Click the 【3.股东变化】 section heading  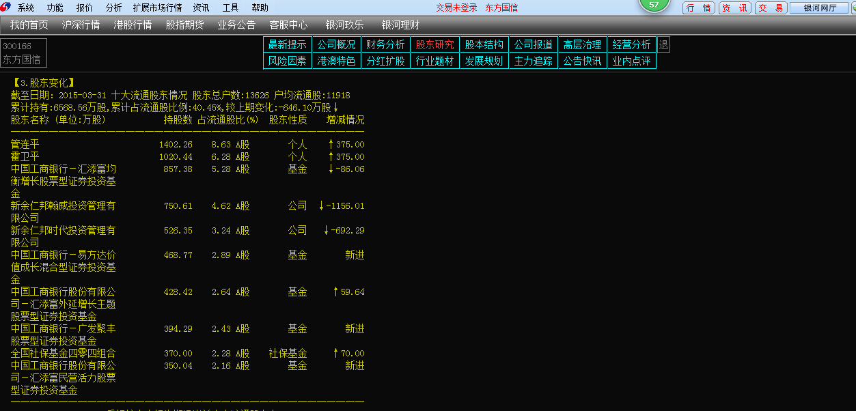(x=44, y=83)
